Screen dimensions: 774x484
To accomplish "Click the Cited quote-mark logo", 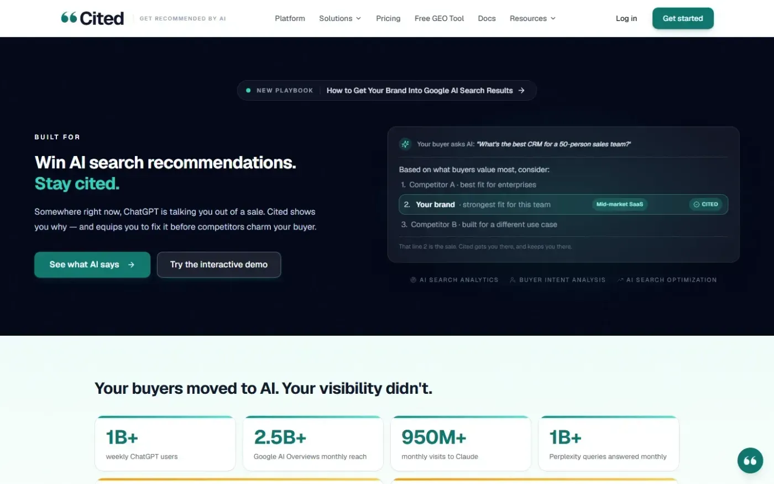I will pyautogui.click(x=69, y=18).
